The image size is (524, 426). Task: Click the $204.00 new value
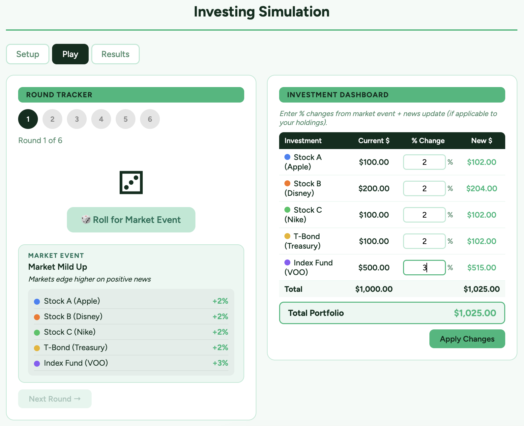coord(481,188)
